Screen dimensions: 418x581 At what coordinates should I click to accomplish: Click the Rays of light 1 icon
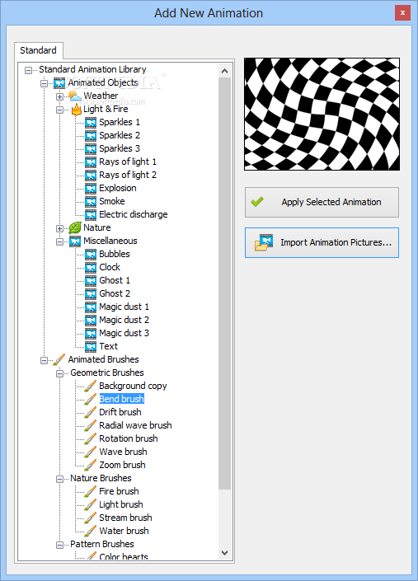click(x=91, y=162)
